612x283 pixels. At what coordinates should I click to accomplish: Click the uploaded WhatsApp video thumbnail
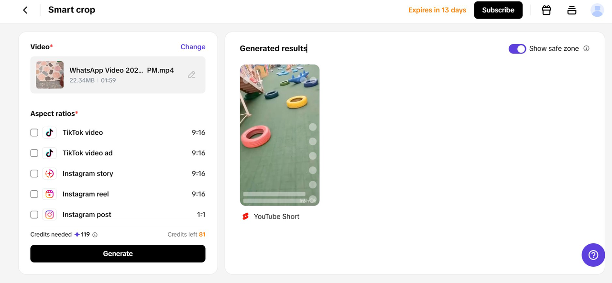[50, 75]
